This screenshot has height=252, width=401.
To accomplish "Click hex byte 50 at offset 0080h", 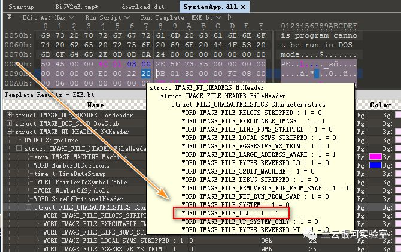I will pyautogui.click(x=45, y=64).
